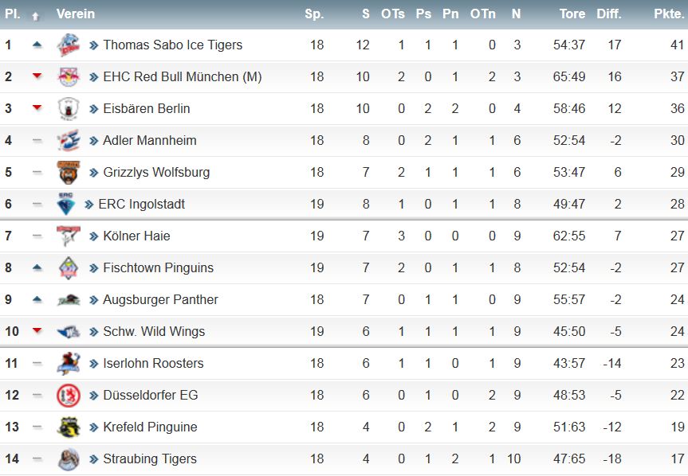Open the Schw. Wild Wings team link
688x476 pixels.
coord(154,331)
